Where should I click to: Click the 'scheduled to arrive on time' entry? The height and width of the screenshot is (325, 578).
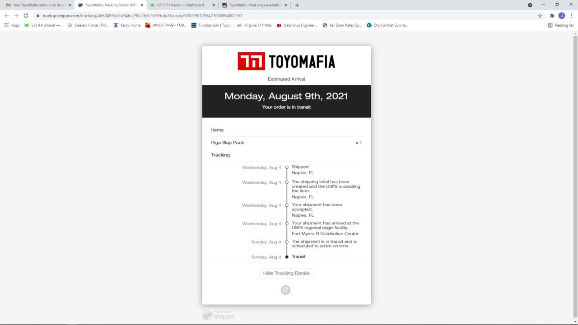pos(324,244)
